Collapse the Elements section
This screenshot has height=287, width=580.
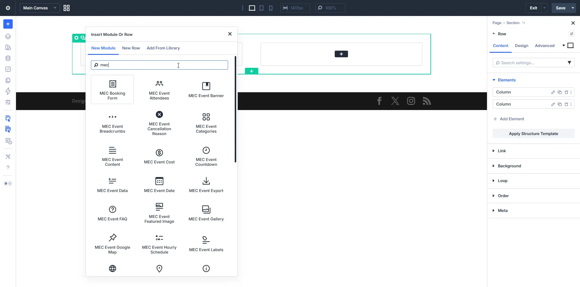(504, 80)
